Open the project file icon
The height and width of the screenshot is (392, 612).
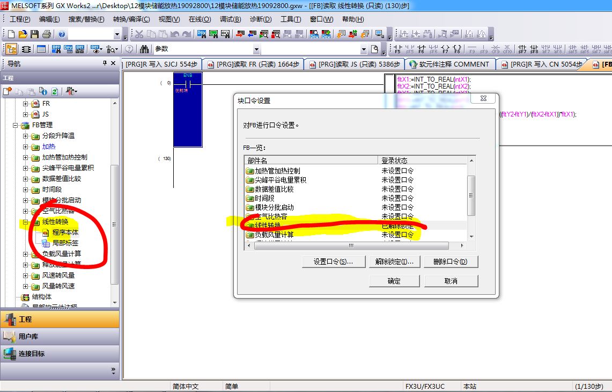[23, 34]
